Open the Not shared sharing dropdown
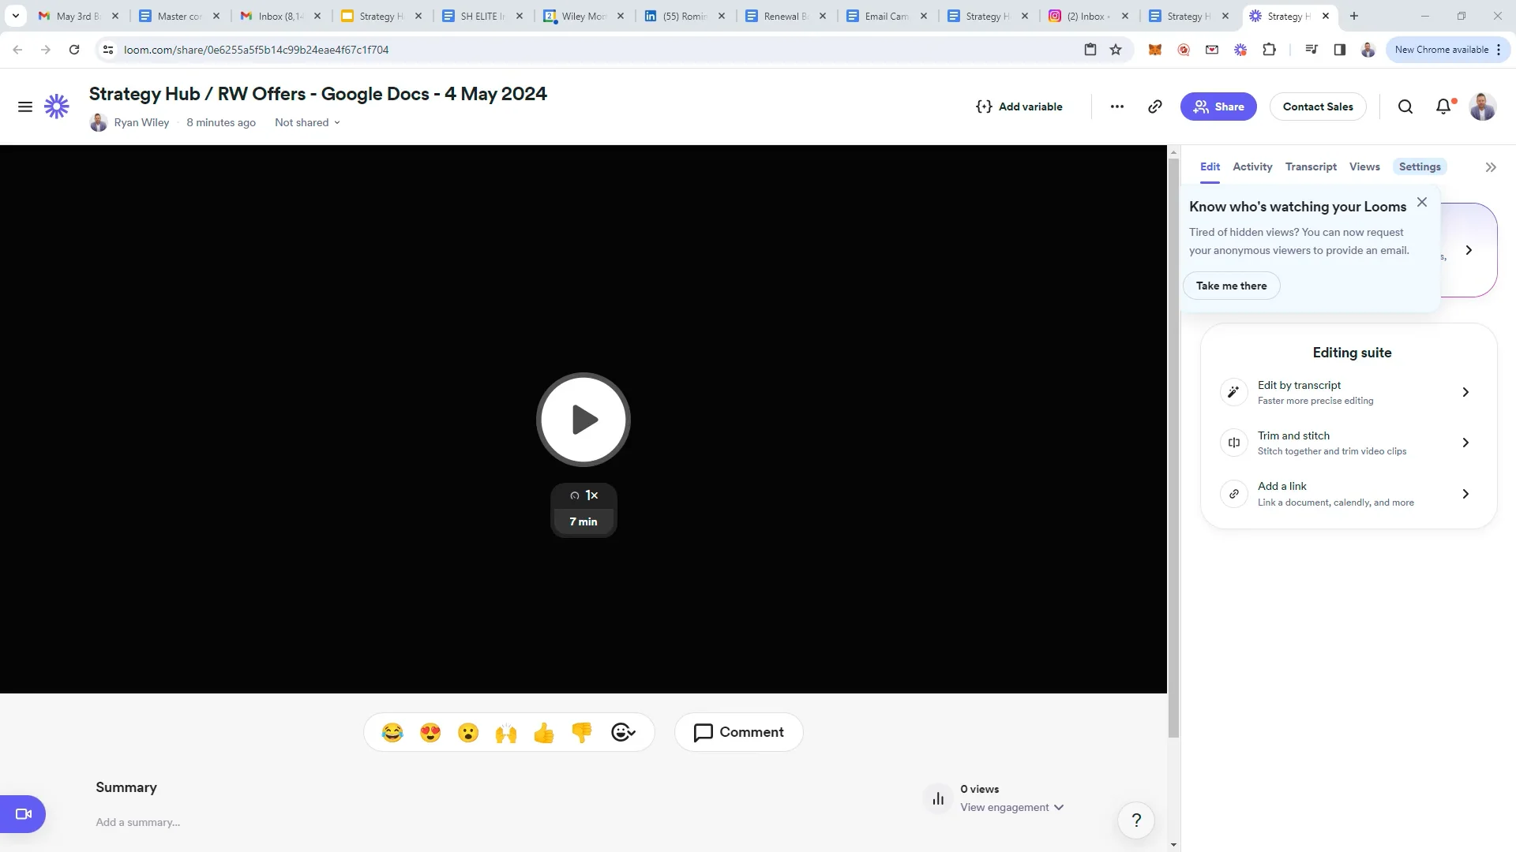This screenshot has height=852, width=1516. pyautogui.click(x=306, y=122)
